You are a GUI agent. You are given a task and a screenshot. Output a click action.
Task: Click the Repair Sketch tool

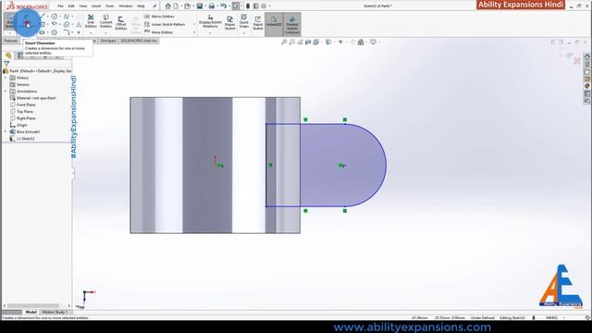coord(230,22)
